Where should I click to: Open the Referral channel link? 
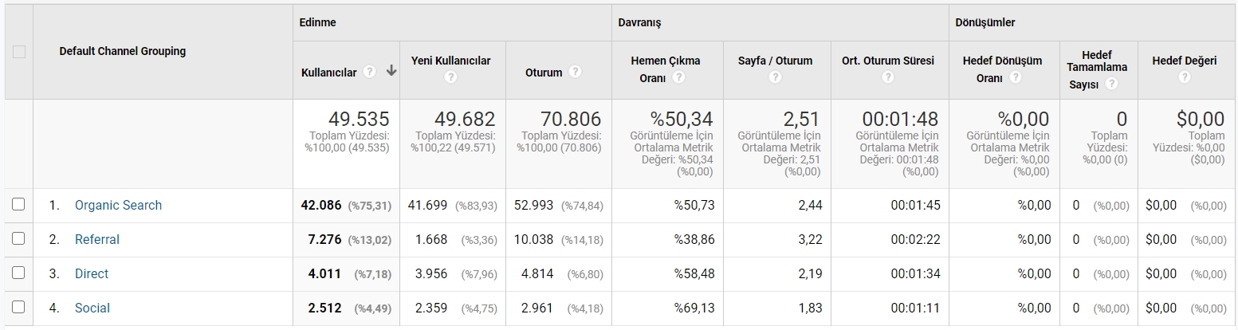coord(97,239)
